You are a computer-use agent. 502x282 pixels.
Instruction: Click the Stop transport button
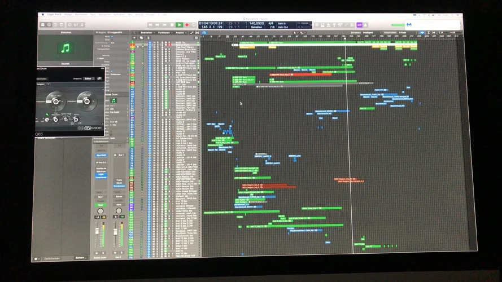click(172, 25)
